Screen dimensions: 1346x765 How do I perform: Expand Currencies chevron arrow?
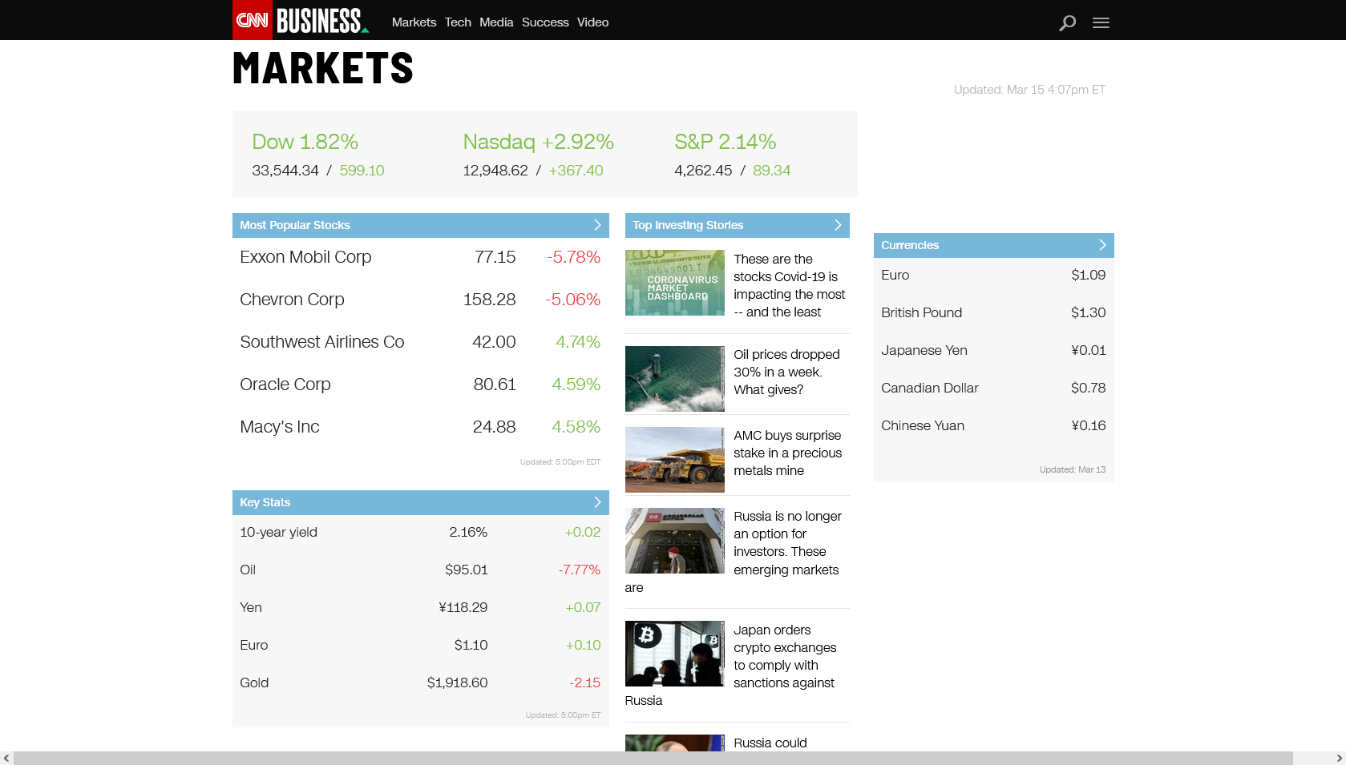1102,245
